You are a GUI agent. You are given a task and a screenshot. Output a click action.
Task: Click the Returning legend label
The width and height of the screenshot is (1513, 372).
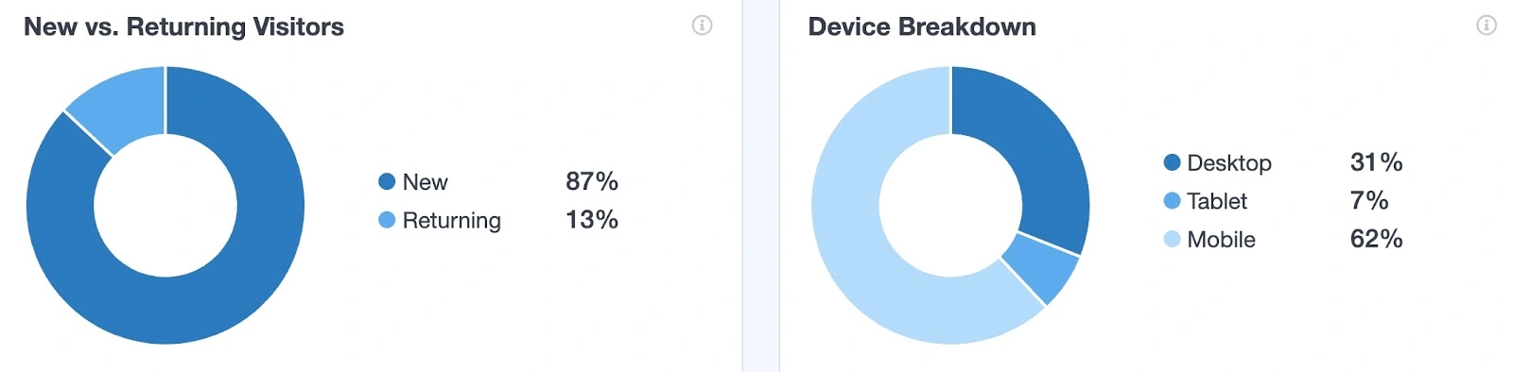pos(451,220)
